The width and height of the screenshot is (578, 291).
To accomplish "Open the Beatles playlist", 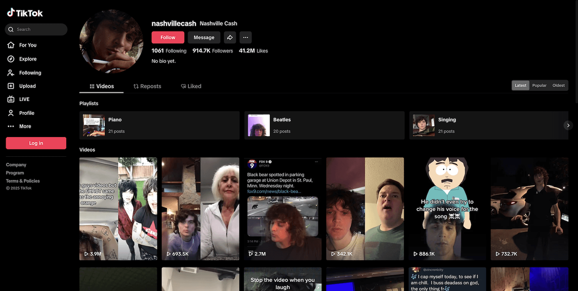I will click(324, 125).
